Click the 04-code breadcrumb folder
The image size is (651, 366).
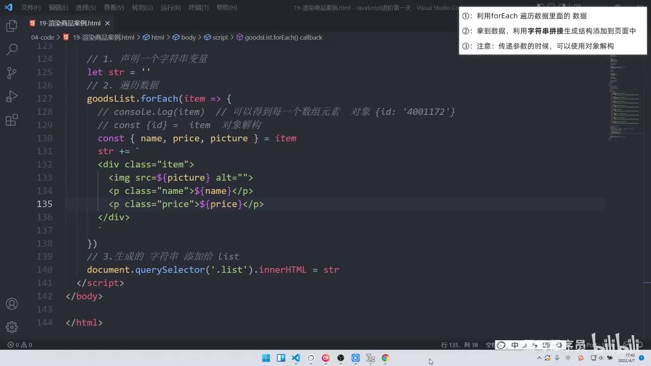(43, 37)
